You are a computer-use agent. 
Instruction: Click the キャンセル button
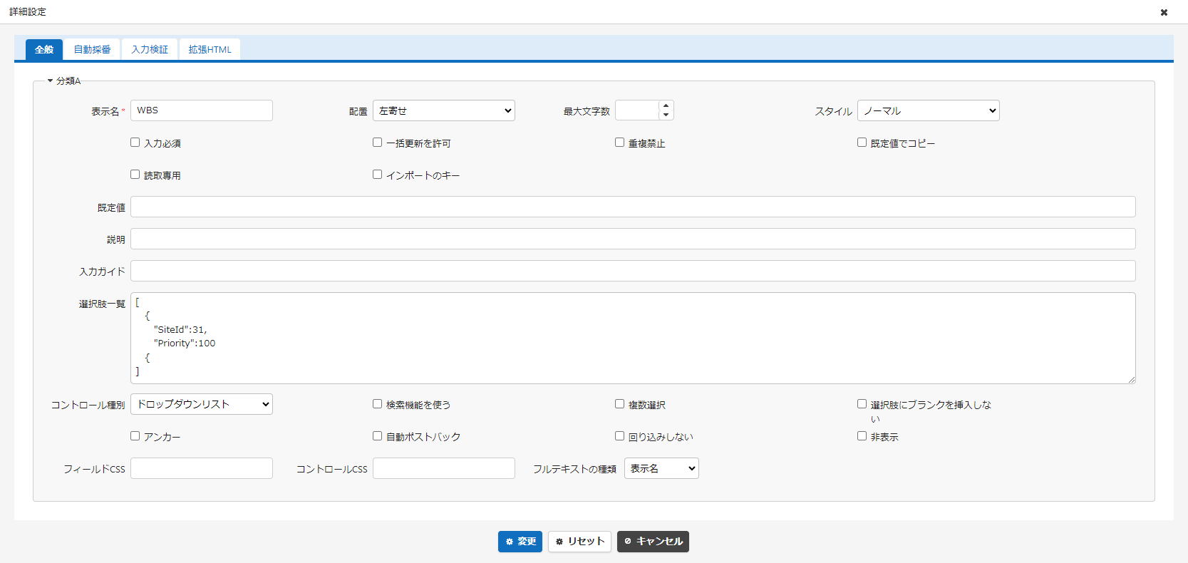653,542
